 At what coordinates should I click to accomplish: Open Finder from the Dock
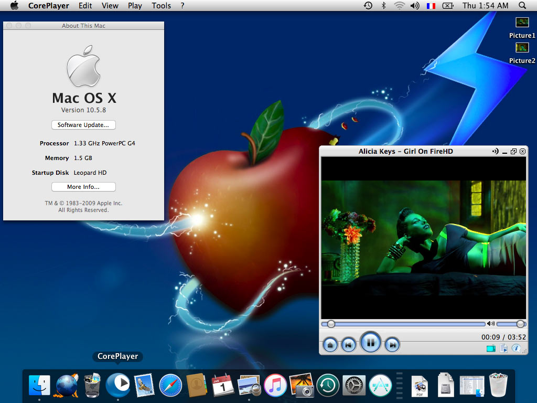pyautogui.click(x=39, y=385)
